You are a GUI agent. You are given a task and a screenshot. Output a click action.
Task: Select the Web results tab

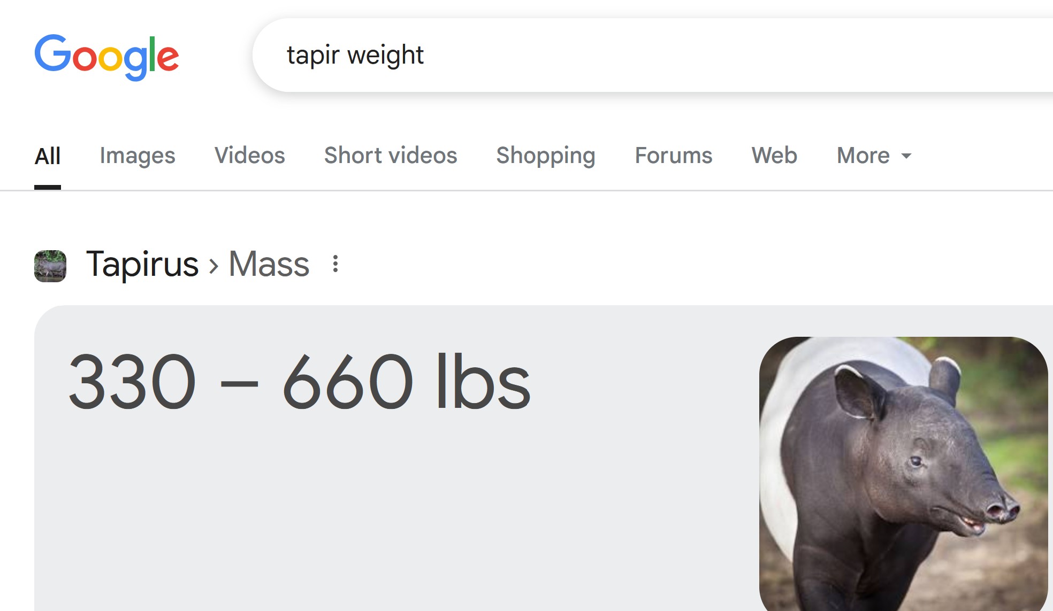pos(774,156)
